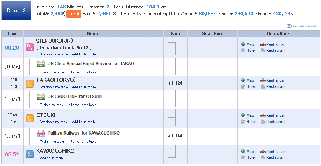Add KAWAGUCHIKO to favorite

tap(52, 158)
